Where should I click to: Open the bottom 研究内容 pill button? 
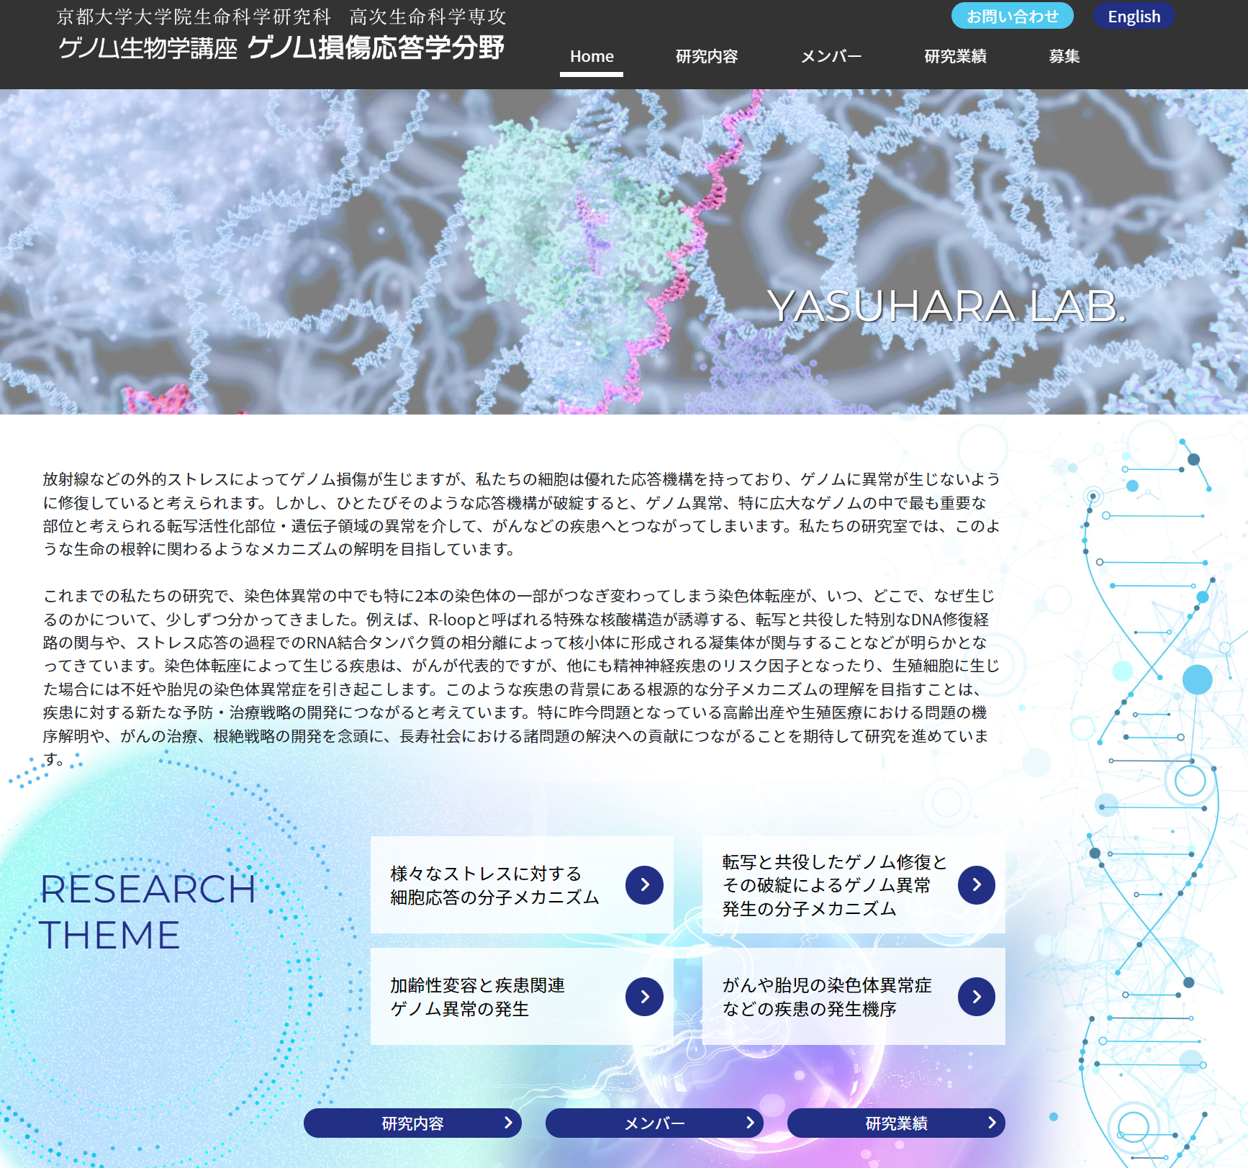pos(412,1123)
